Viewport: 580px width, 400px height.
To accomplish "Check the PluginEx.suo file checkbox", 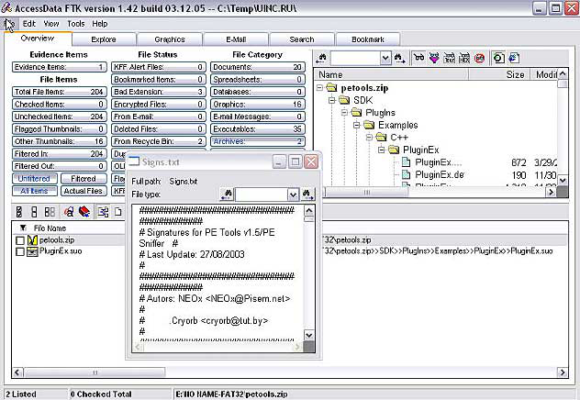I will pos(20,252).
